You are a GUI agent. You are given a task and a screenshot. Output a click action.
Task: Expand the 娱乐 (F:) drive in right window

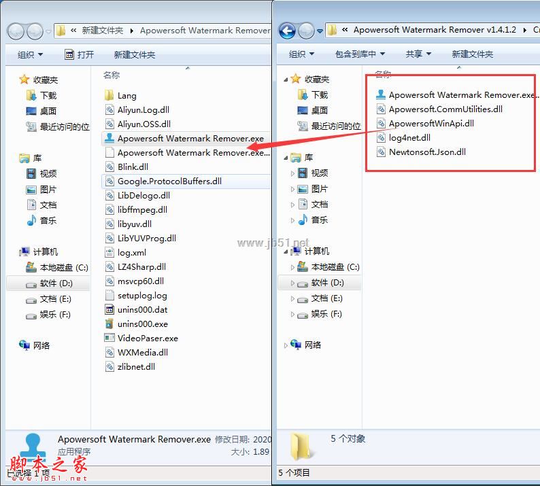pyautogui.click(x=292, y=314)
